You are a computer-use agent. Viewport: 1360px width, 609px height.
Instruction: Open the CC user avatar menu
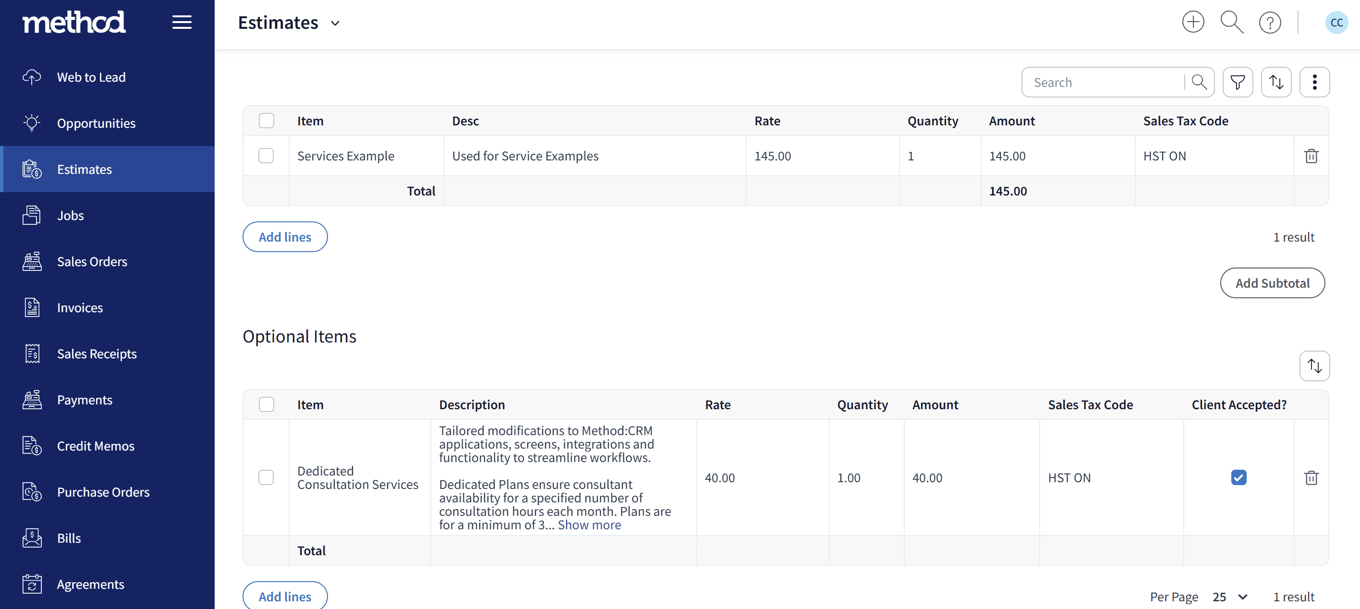click(x=1336, y=23)
